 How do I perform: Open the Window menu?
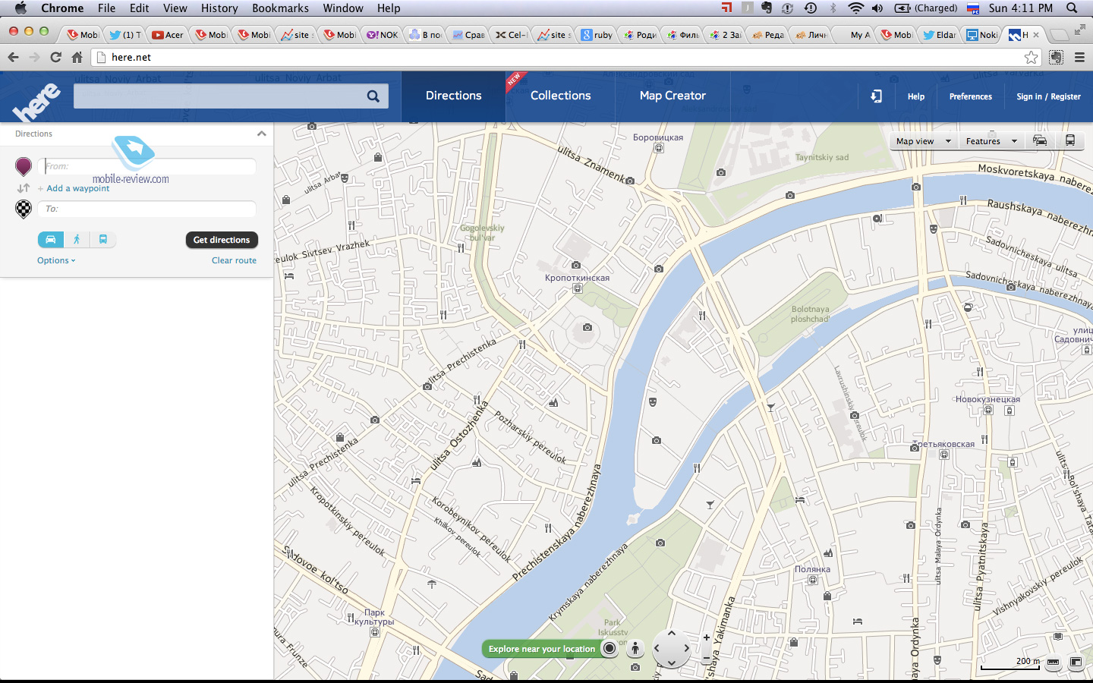tap(343, 8)
